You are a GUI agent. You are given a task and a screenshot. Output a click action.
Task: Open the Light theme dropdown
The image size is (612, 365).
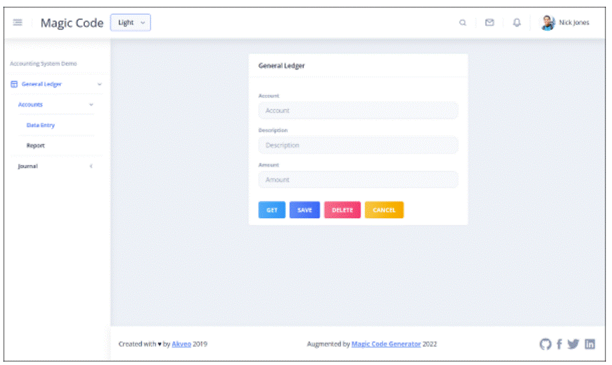tap(130, 23)
